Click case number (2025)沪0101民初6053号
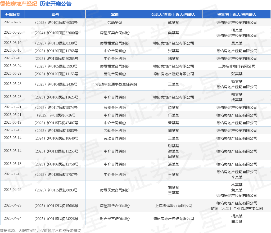This screenshot has height=233, width=271. click(56, 23)
